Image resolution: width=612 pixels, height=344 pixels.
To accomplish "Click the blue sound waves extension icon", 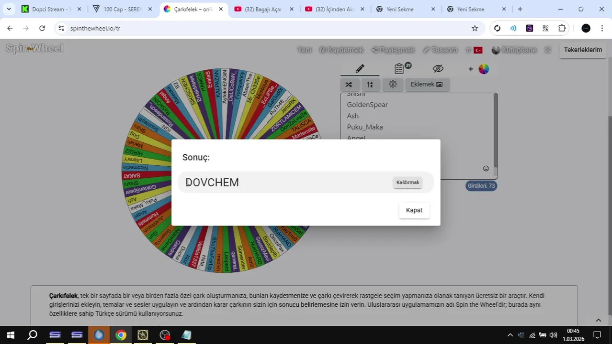I will tap(513, 28).
